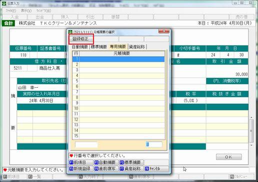Select row 7 in the 元帳摘要 list
The image size is (258, 182).
(118, 92)
